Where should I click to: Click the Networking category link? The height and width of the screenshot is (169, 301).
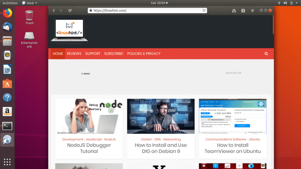pyautogui.click(x=172, y=139)
